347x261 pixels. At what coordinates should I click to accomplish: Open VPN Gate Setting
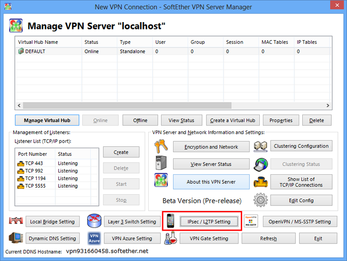pyautogui.click(x=209, y=238)
